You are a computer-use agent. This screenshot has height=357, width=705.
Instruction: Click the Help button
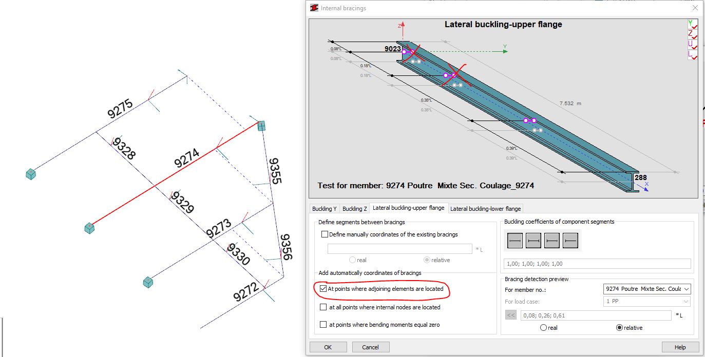tap(680, 347)
